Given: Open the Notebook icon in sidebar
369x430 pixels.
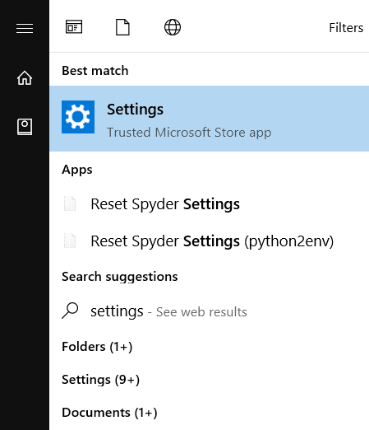Looking at the screenshot, I should click(25, 127).
